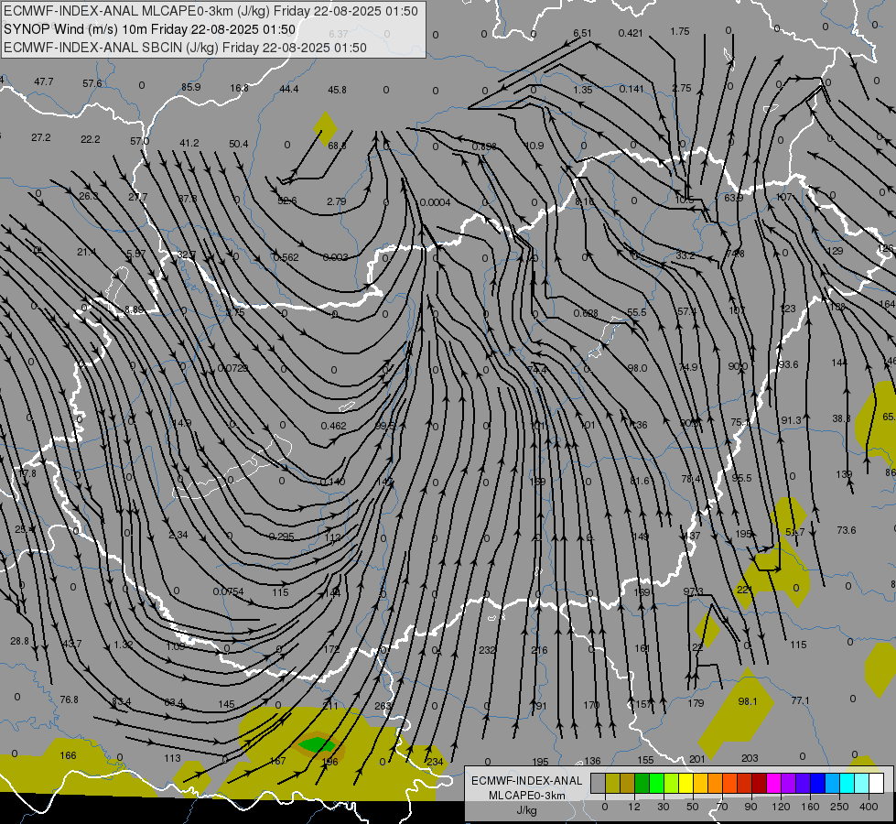The width and height of the screenshot is (896, 824).
Task: Click the map value '41.2'
Action: click(189, 143)
